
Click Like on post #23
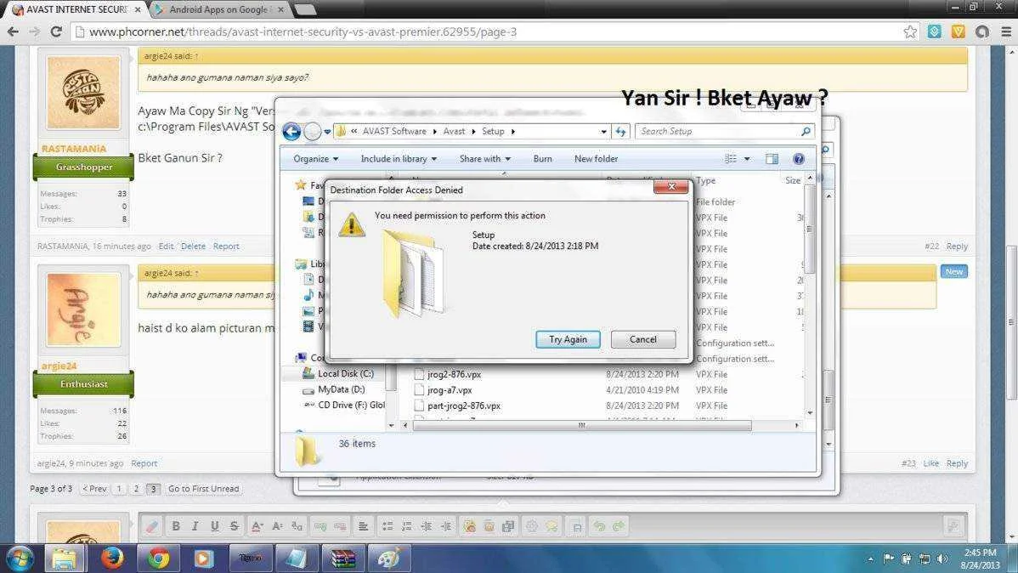(931, 463)
